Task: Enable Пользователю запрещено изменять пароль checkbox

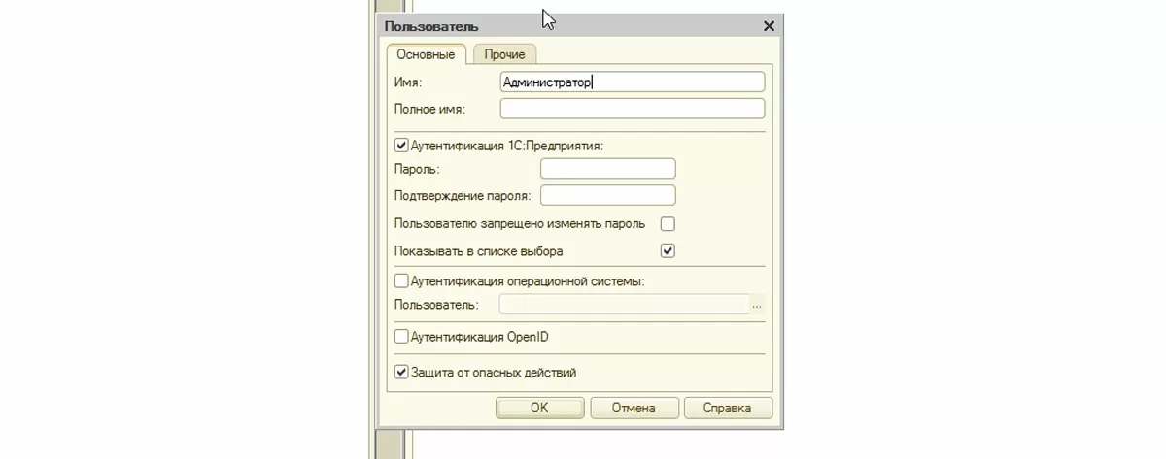Action: click(668, 224)
